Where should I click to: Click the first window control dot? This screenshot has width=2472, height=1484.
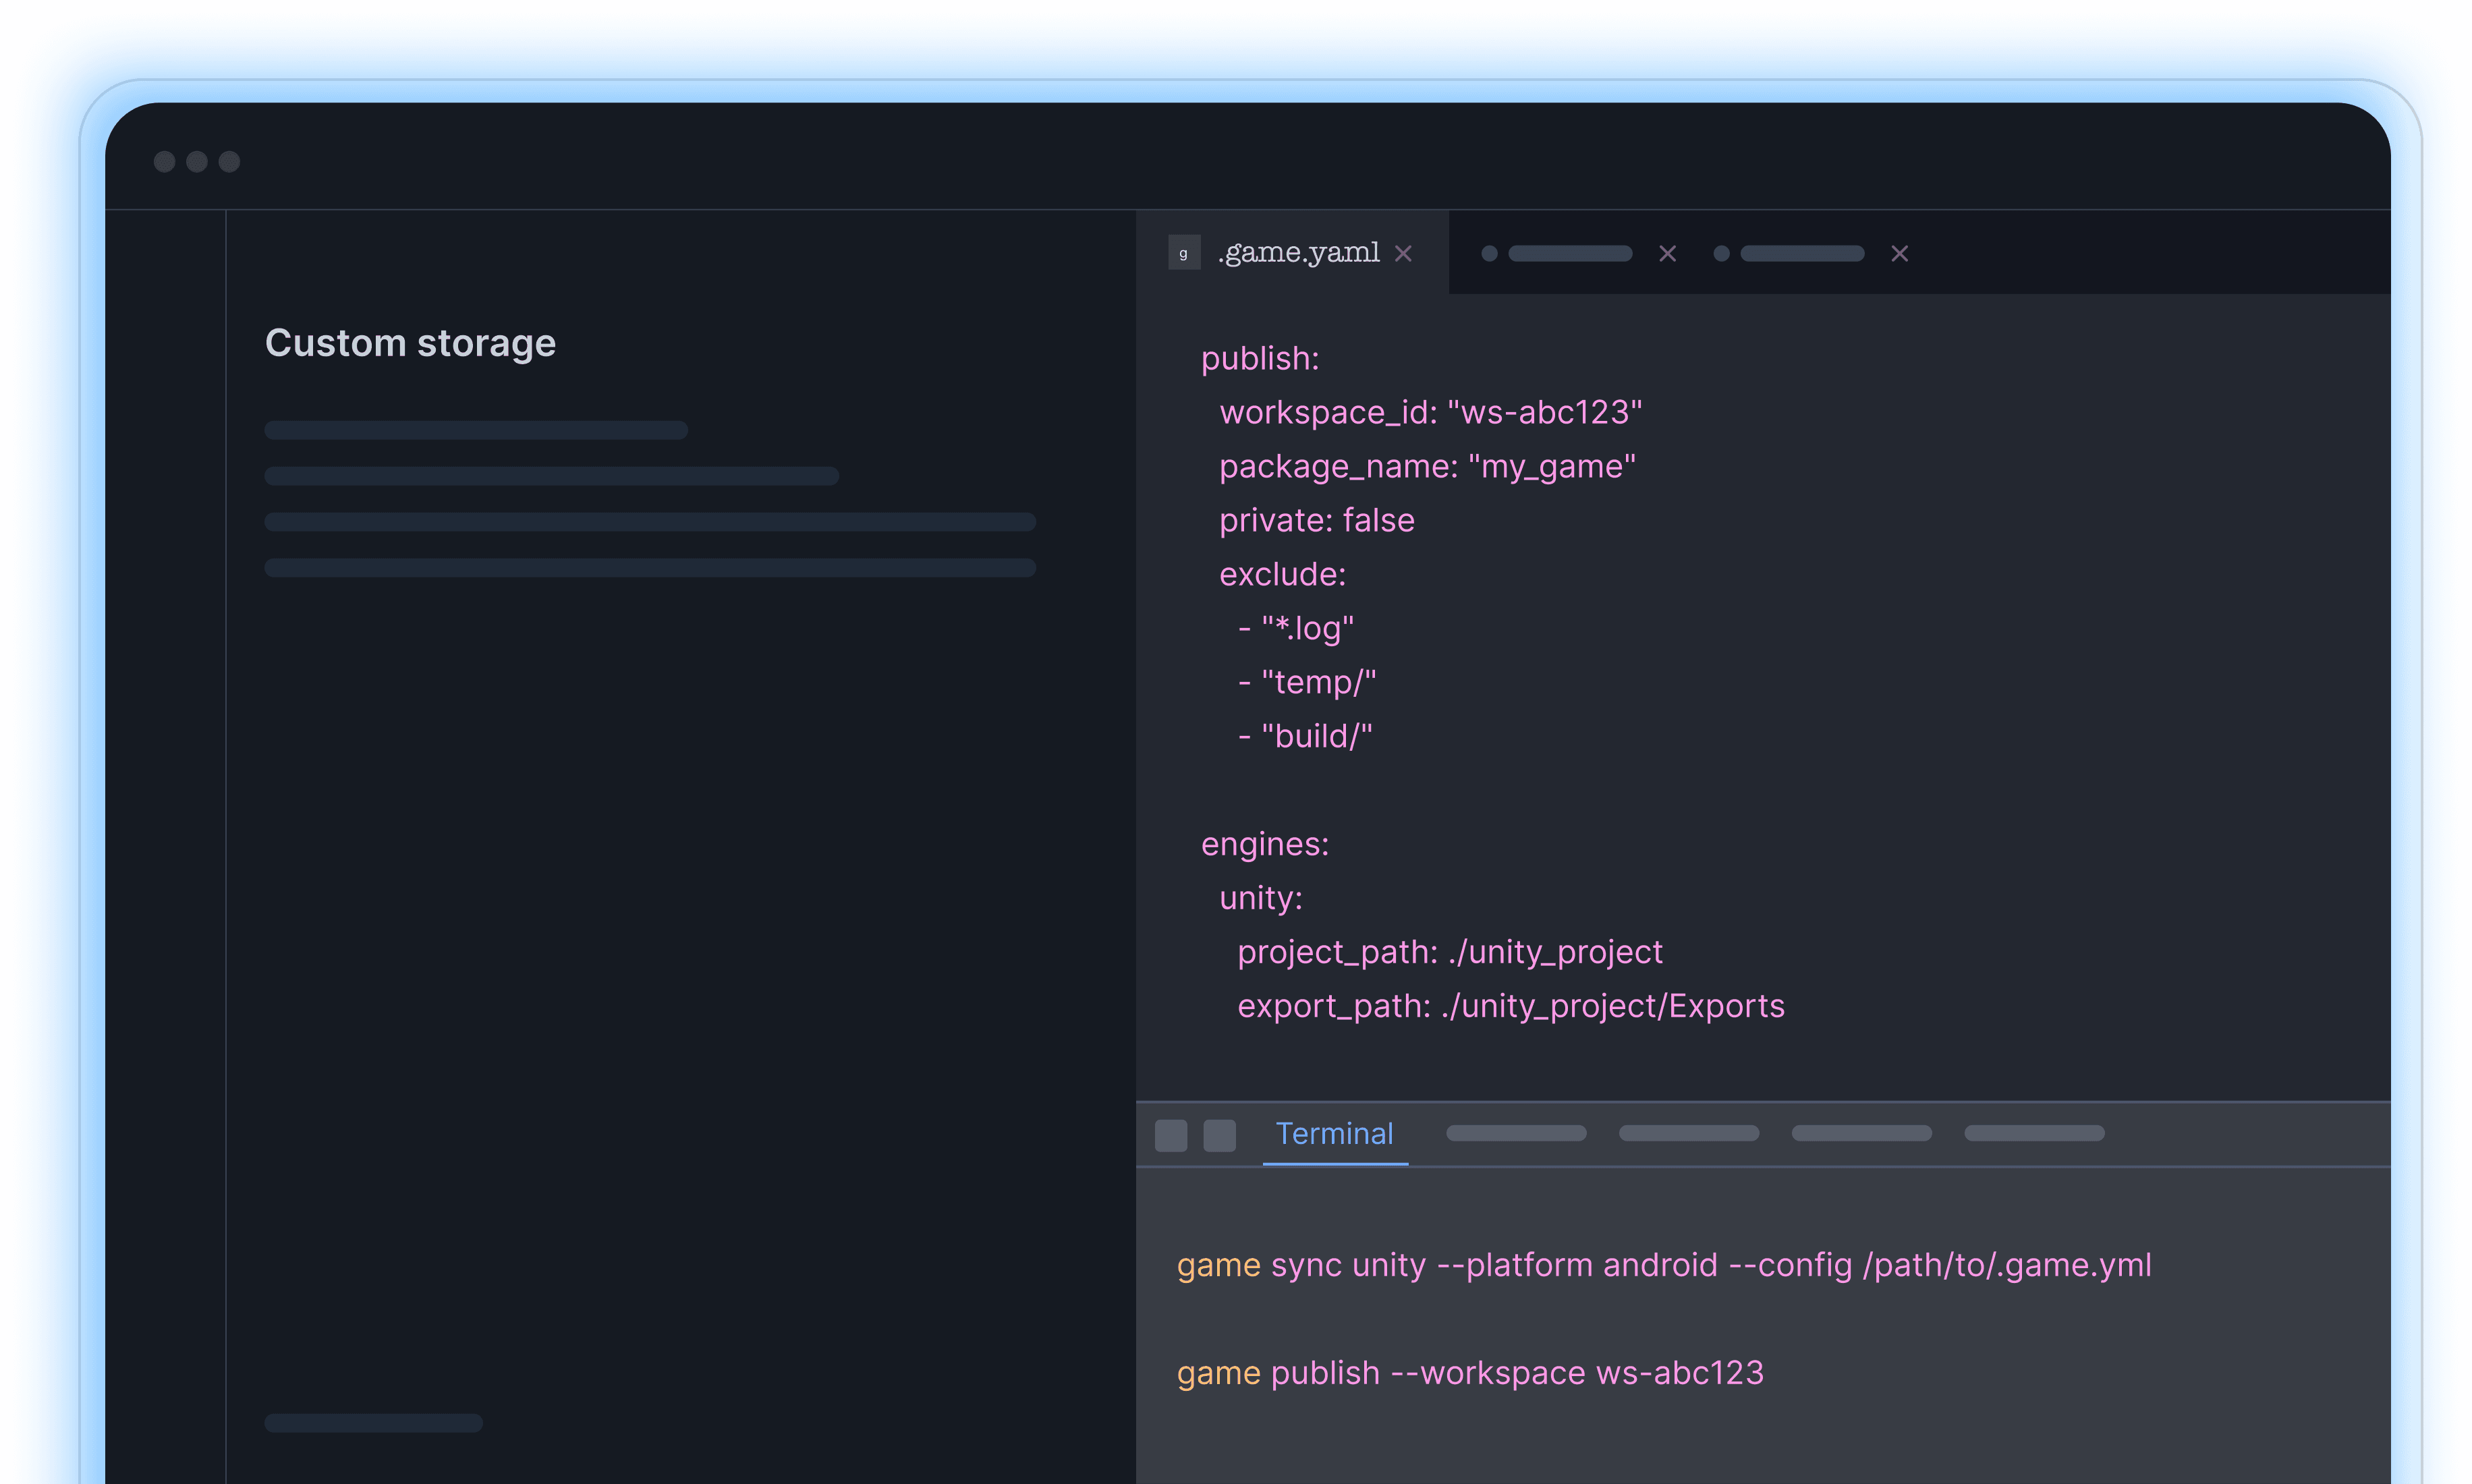pyautogui.click(x=165, y=162)
